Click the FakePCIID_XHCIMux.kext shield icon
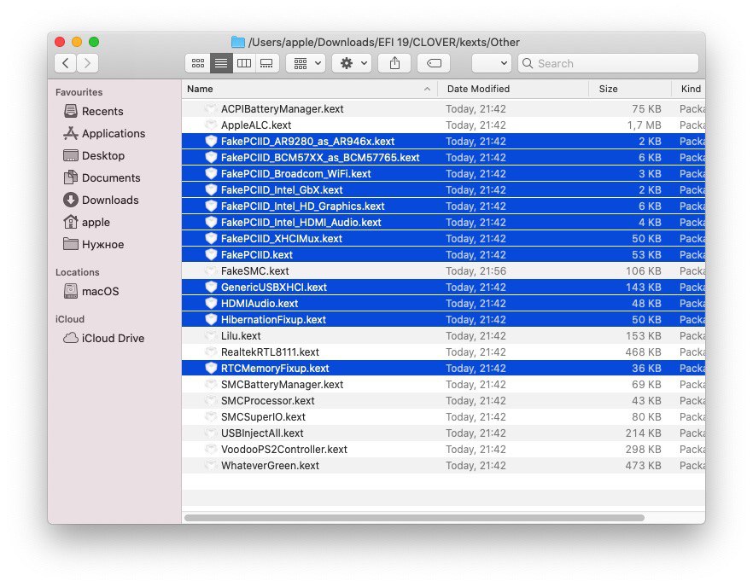Screen dimensions: 753x587 211,239
